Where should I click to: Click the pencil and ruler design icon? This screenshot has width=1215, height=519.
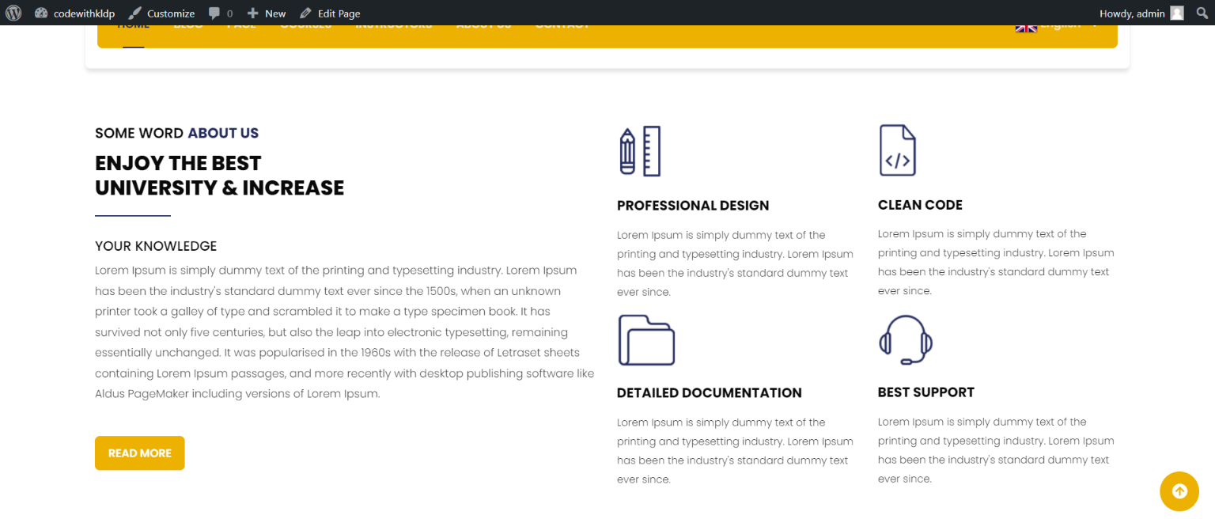(x=640, y=151)
